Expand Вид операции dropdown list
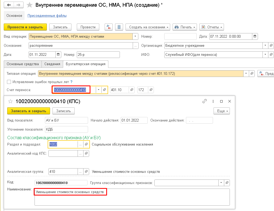This screenshot has height=211, width=274. click(x=135, y=36)
